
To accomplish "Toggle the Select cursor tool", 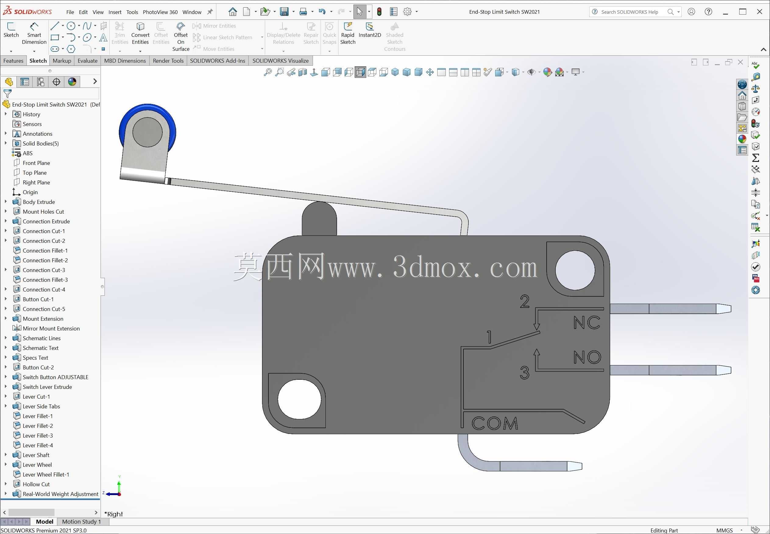I will [x=359, y=12].
